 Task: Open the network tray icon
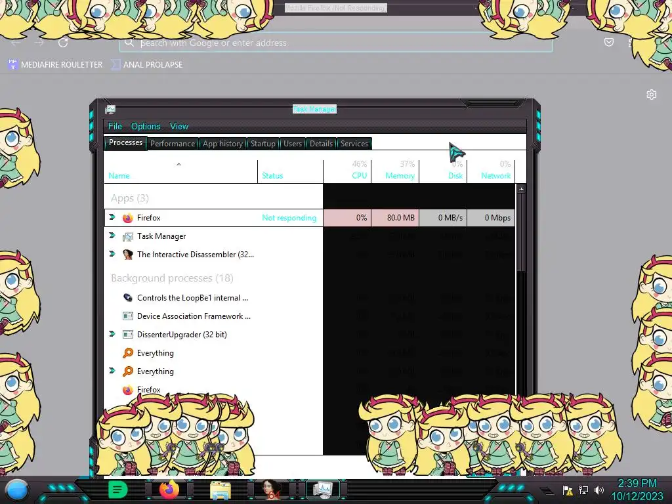(x=583, y=490)
